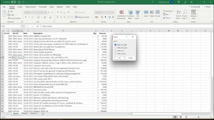Close the Insert dialog with X
The width and height of the screenshot is (214, 120).
(133, 37)
